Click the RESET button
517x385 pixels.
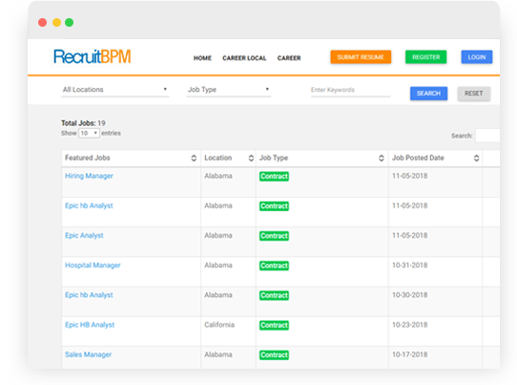(x=474, y=94)
